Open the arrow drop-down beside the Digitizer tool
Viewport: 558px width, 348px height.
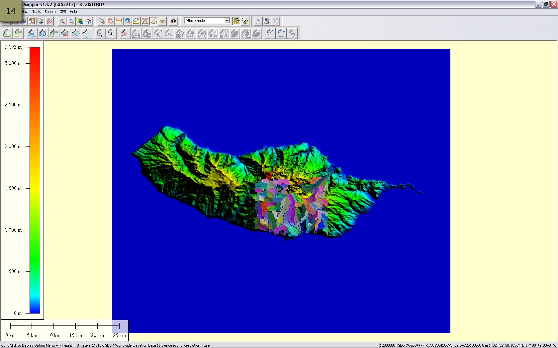[162, 21]
